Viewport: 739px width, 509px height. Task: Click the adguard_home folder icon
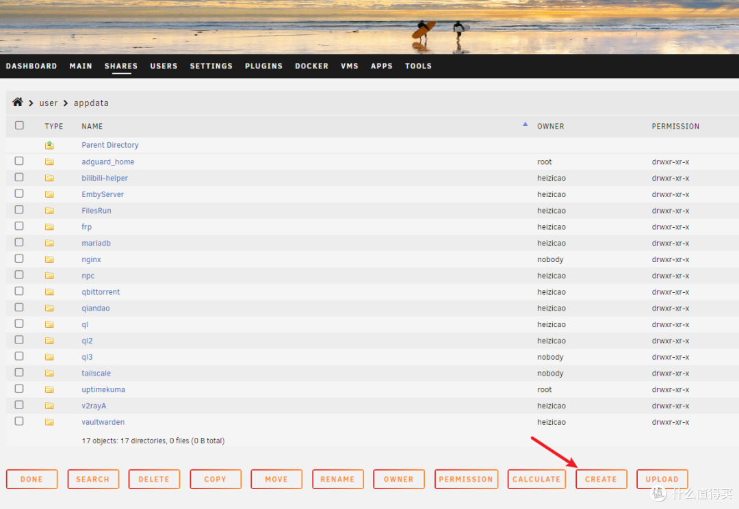(x=49, y=161)
